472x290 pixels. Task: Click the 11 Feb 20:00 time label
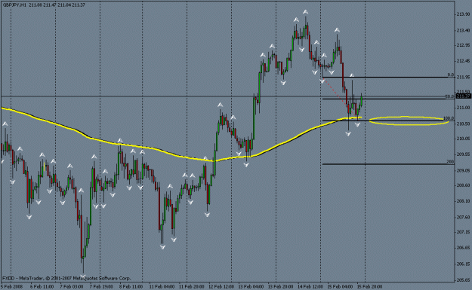pos(192,286)
